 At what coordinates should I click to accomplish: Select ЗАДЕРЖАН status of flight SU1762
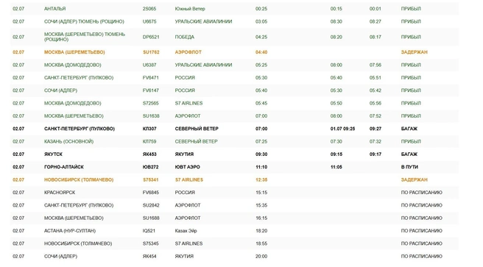tap(414, 52)
